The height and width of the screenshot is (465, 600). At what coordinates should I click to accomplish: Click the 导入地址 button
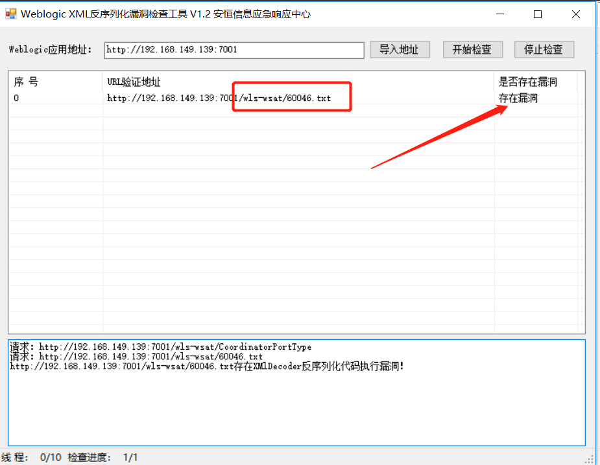click(x=400, y=50)
